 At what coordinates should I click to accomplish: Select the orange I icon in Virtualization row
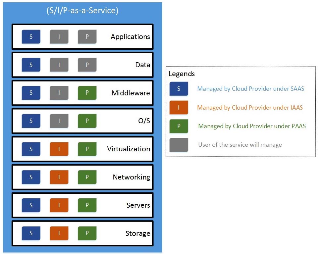pyautogui.click(x=59, y=149)
